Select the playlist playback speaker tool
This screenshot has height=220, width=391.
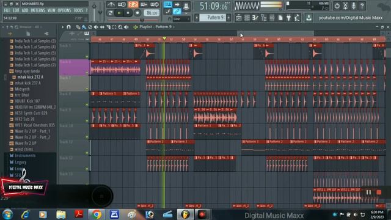(126, 27)
